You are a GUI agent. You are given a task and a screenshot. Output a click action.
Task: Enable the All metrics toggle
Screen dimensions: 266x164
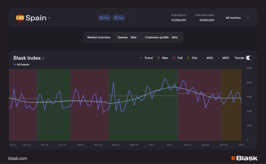(x=246, y=18)
